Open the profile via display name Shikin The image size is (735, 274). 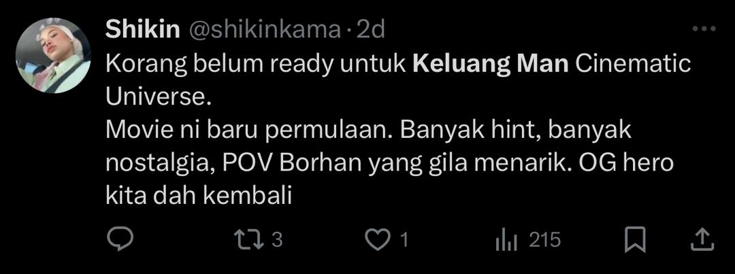[143, 31]
